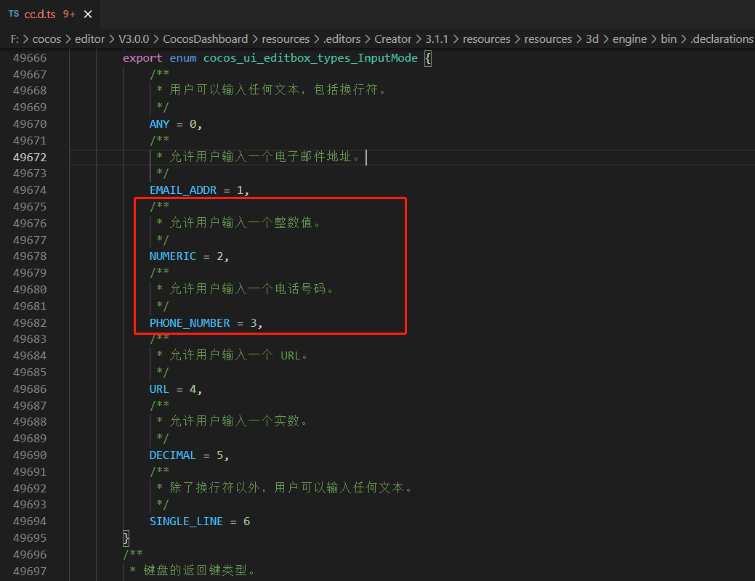This screenshot has height=581, width=755.
Task: Open the '3d' breadcrumb segment
Action: (x=592, y=39)
